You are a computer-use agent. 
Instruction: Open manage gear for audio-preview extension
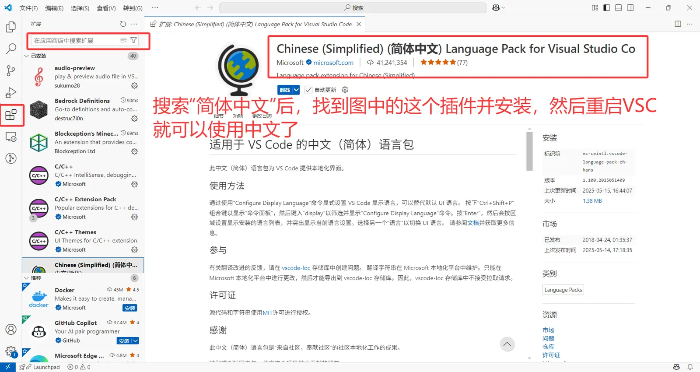(134, 86)
